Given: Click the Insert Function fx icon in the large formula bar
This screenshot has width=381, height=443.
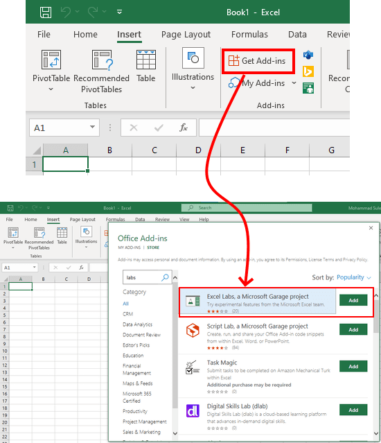Looking at the screenshot, I should click(x=184, y=128).
